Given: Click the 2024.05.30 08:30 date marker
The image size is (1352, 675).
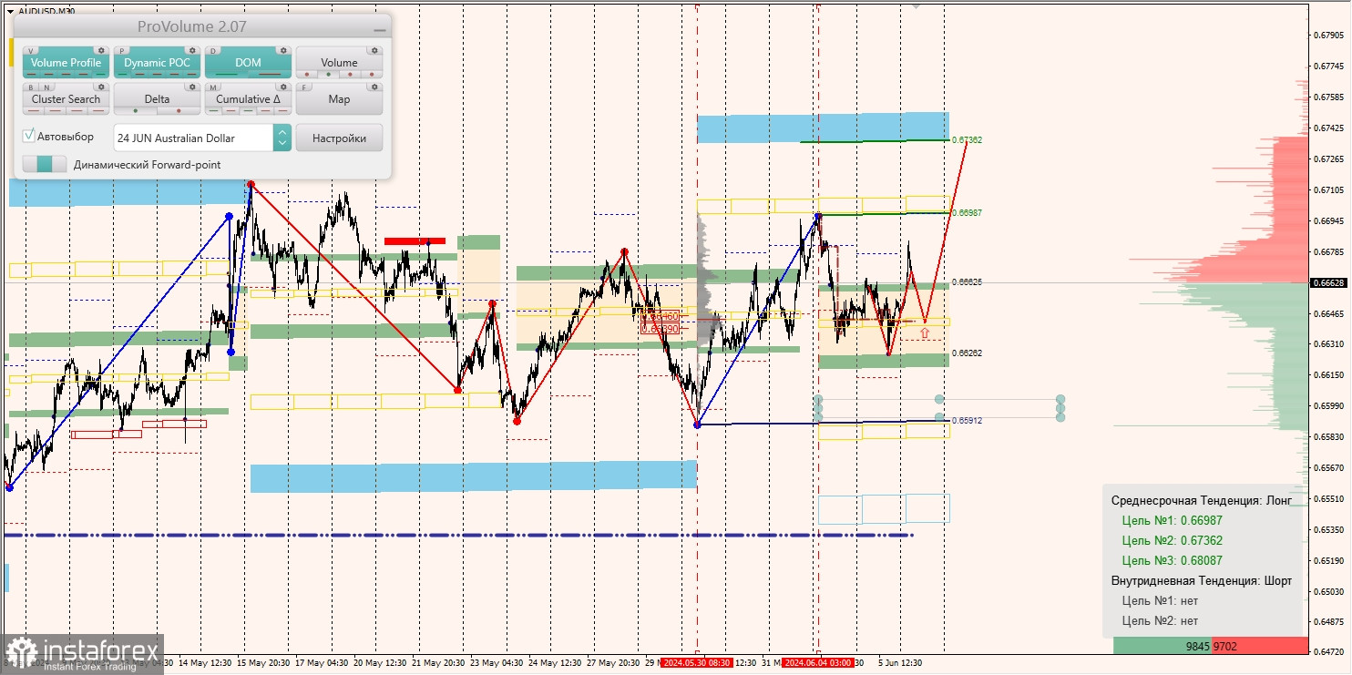Looking at the screenshot, I should (696, 663).
